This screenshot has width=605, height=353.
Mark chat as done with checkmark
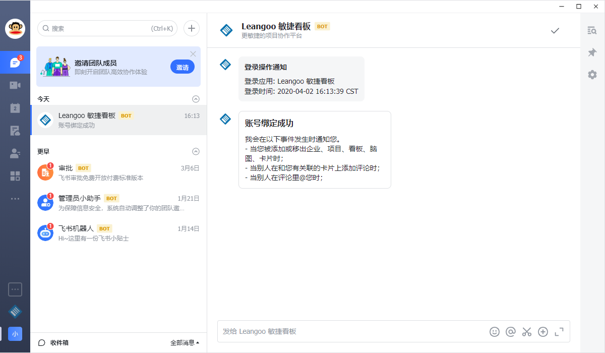pos(555,31)
